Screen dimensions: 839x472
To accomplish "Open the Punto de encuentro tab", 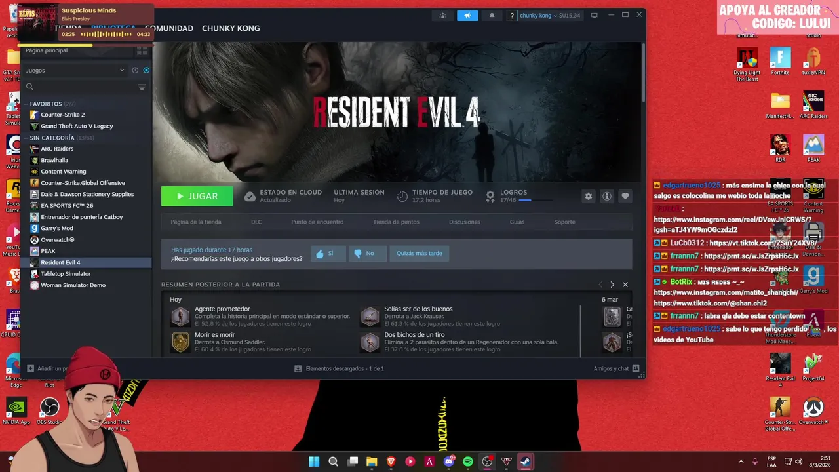I will click(x=317, y=222).
